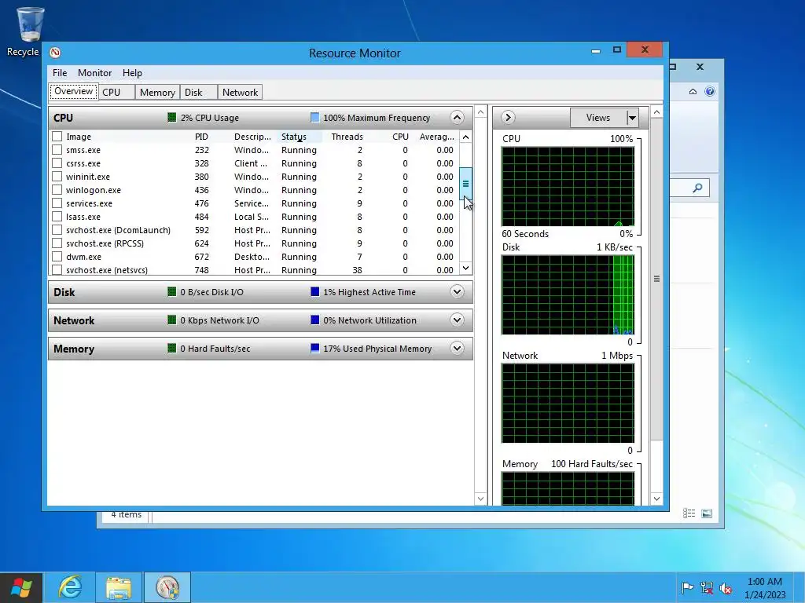Click the Memory section header label
805x603 pixels.
pos(74,349)
